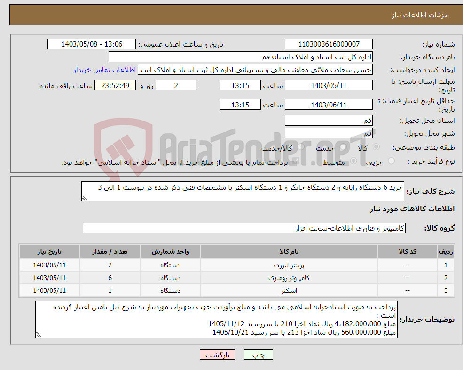Click the goods group field کامپیوتر و فناوری اطلاعات
Viewport: 463px width, 370px height.
tap(244, 228)
